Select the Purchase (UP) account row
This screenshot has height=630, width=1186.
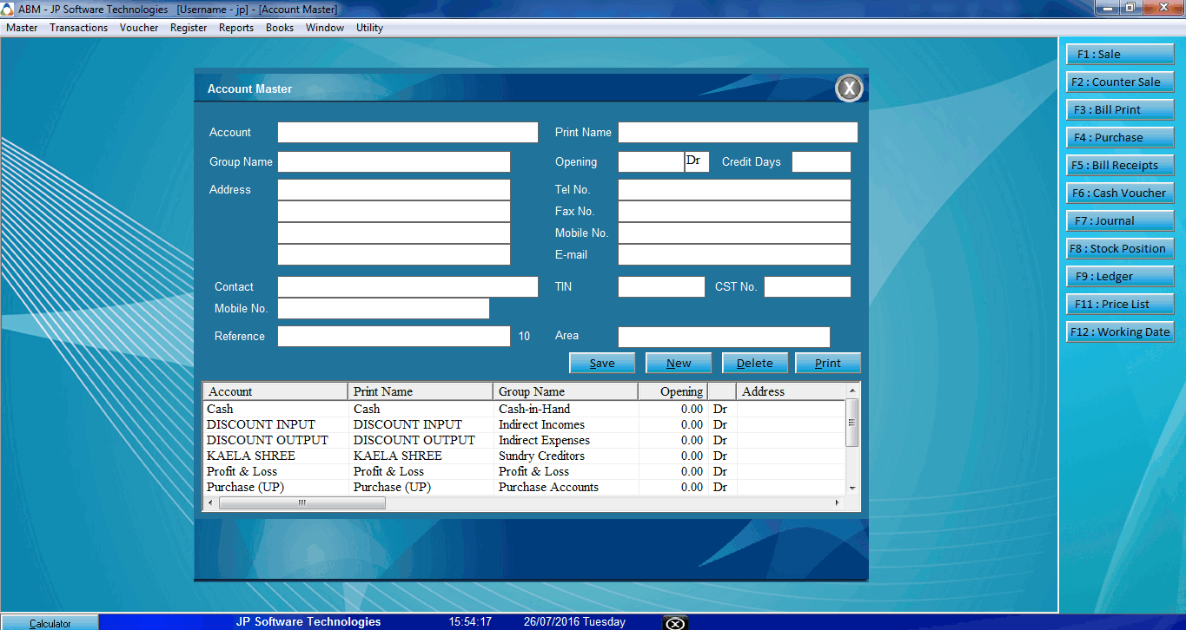pyautogui.click(x=524, y=487)
